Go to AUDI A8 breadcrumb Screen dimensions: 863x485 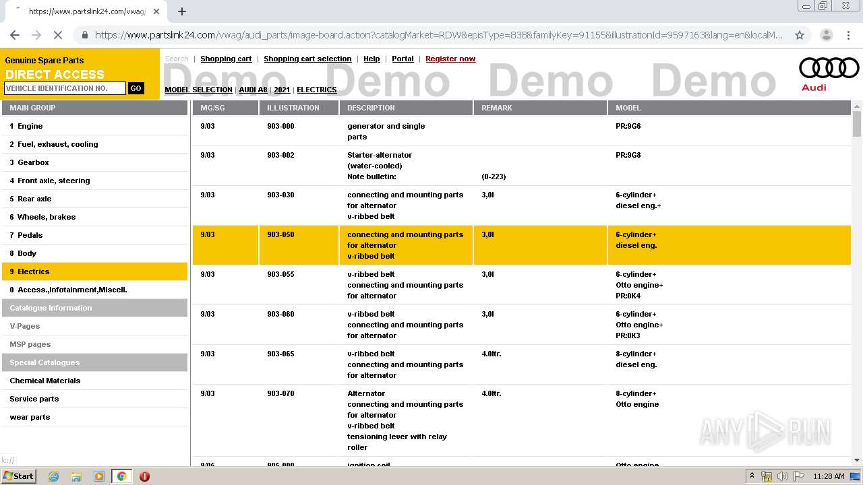253,90
